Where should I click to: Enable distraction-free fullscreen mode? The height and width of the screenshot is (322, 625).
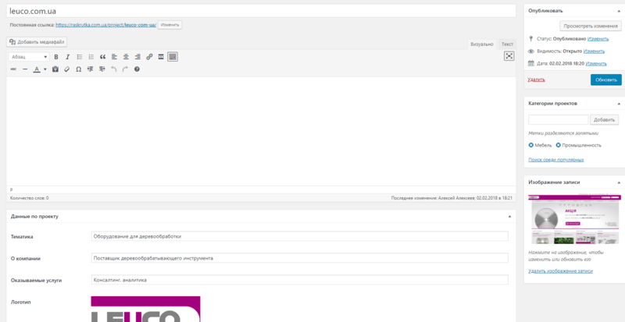pos(509,56)
